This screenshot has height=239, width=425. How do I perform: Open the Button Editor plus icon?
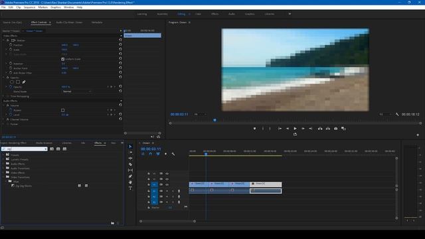[418, 135]
